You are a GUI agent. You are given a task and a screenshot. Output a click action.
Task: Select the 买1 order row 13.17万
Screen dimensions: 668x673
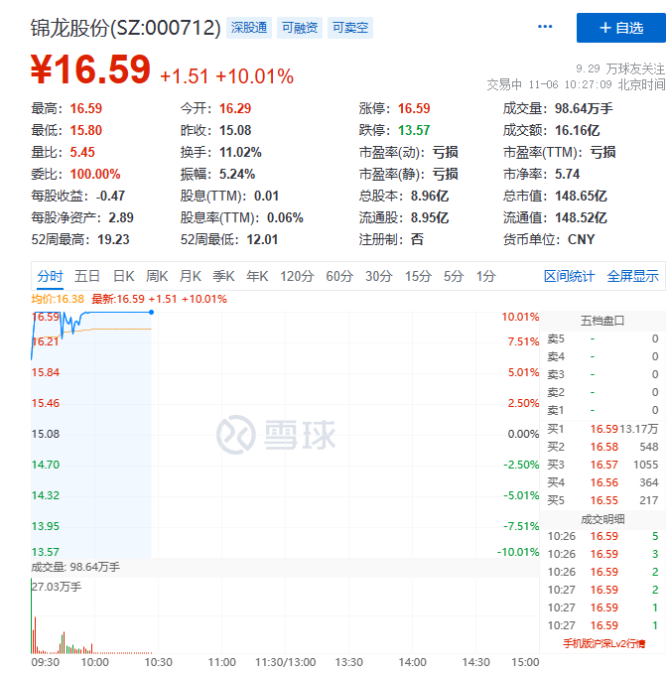click(x=602, y=429)
